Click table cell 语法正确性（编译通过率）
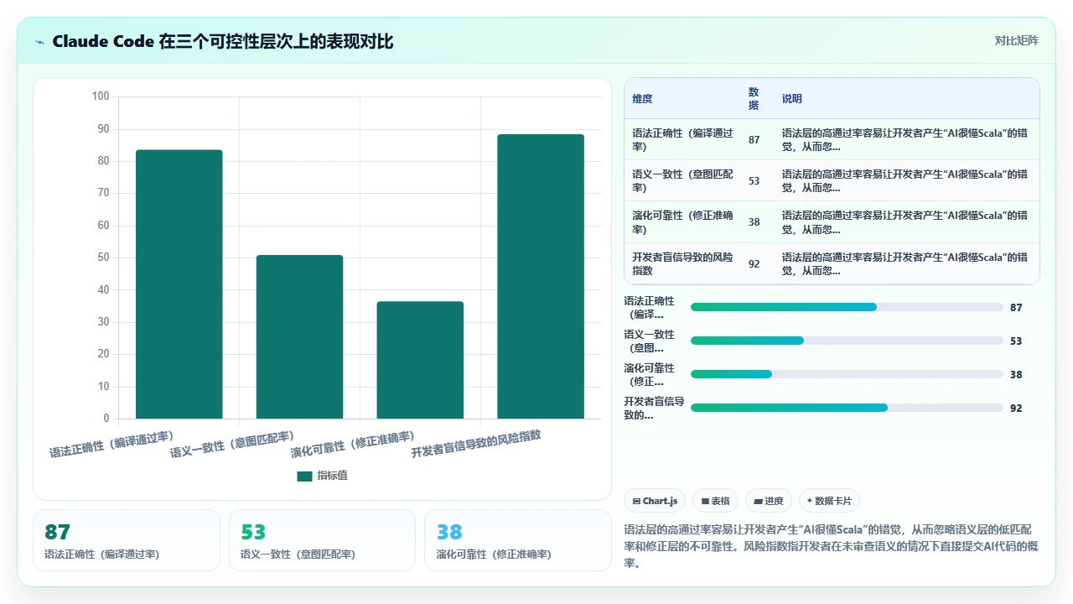 [682, 140]
